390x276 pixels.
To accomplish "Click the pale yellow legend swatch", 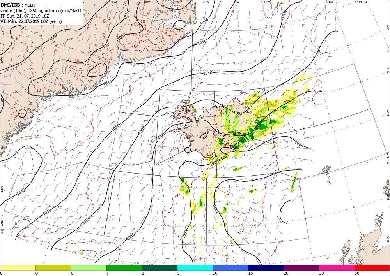I will pos(18,268).
